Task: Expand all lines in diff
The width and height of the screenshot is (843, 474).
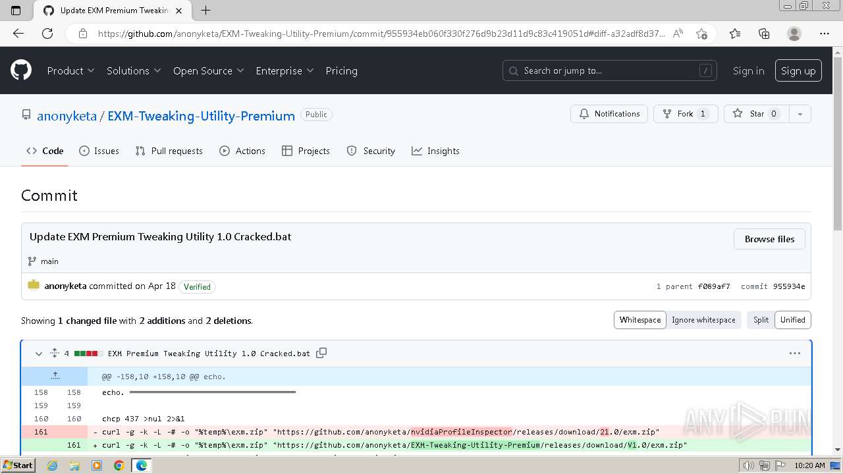Action: 55,354
